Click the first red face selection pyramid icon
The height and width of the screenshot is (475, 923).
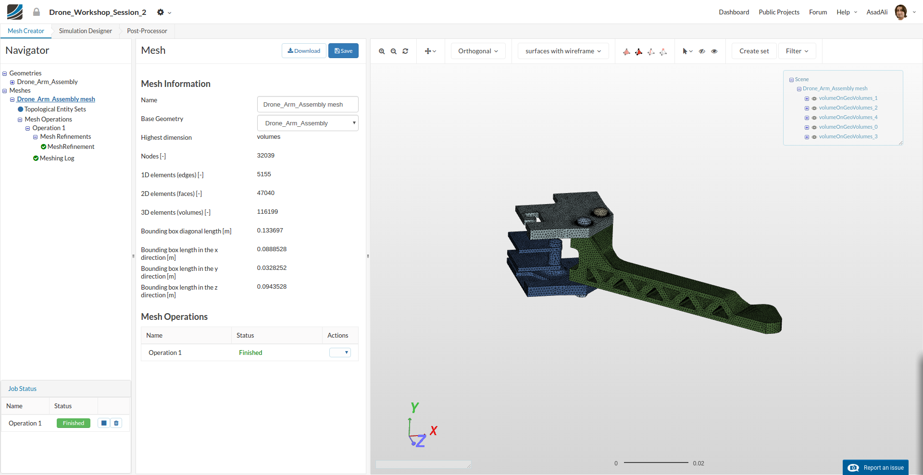pos(626,52)
